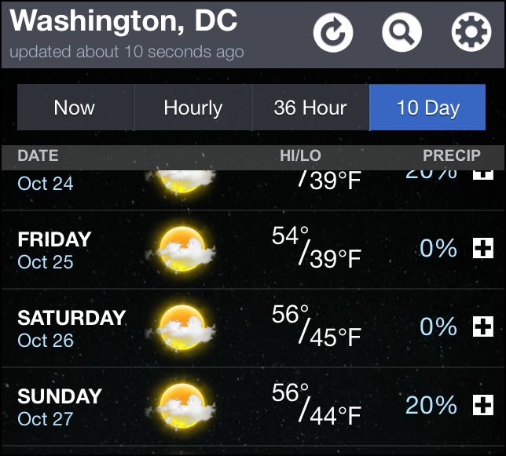Select the FRIDAY Oct 25 row label
Image resolution: width=506 pixels, height=456 pixels.
tap(54, 250)
